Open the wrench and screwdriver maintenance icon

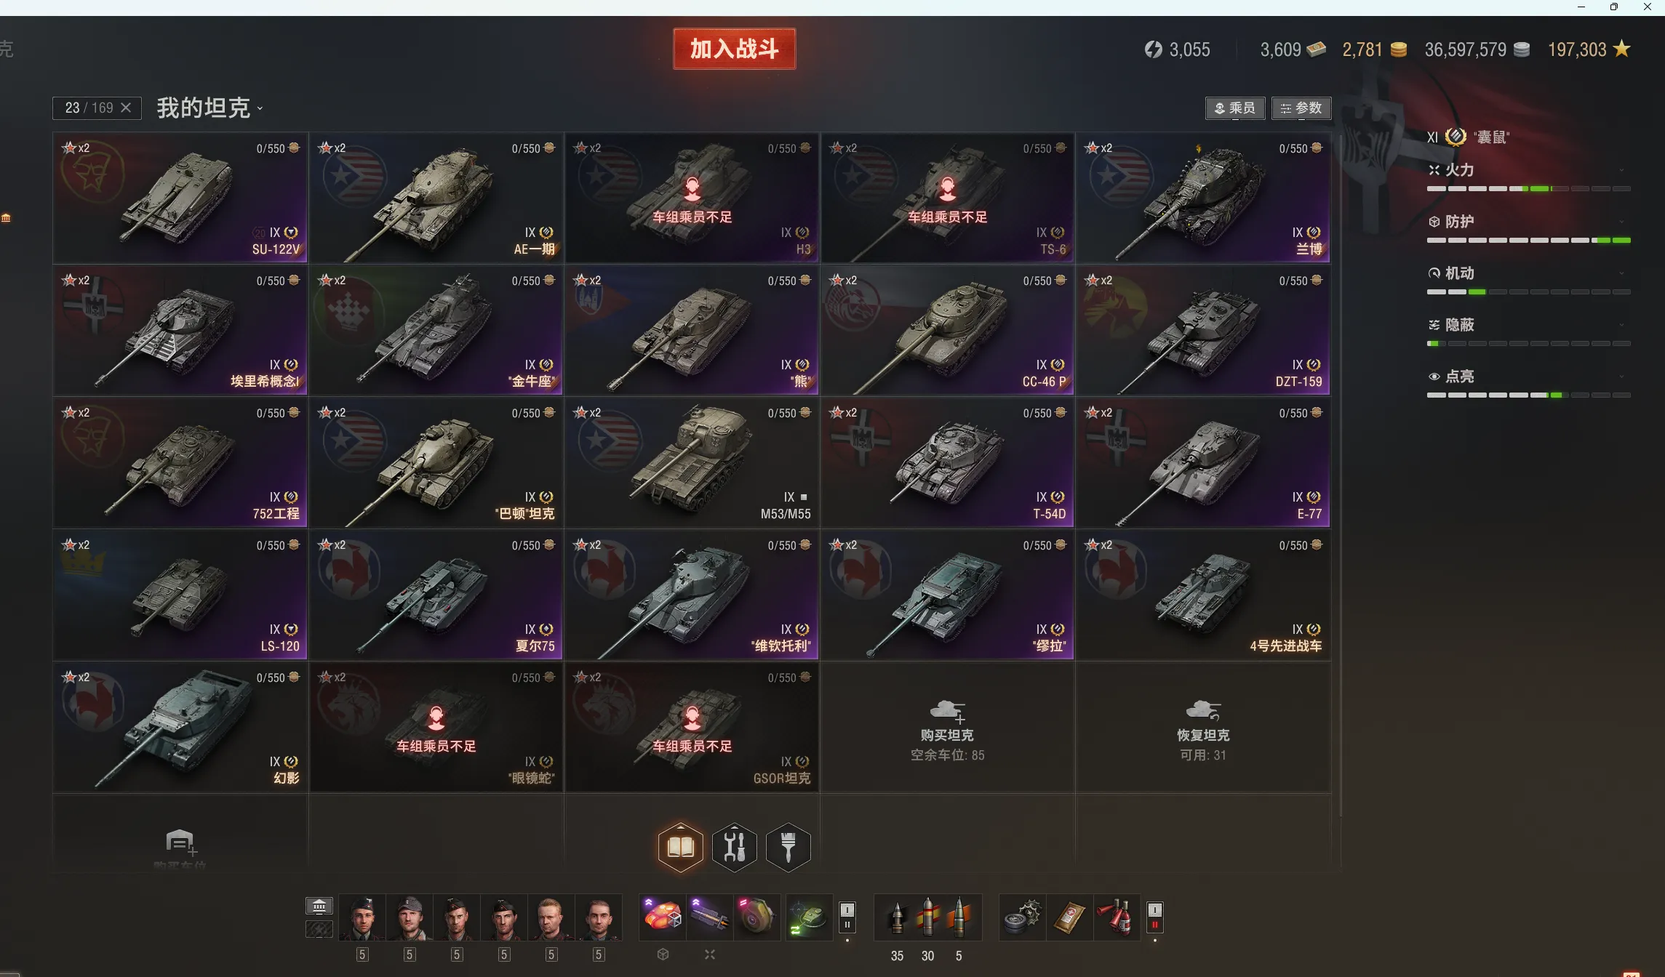click(735, 847)
